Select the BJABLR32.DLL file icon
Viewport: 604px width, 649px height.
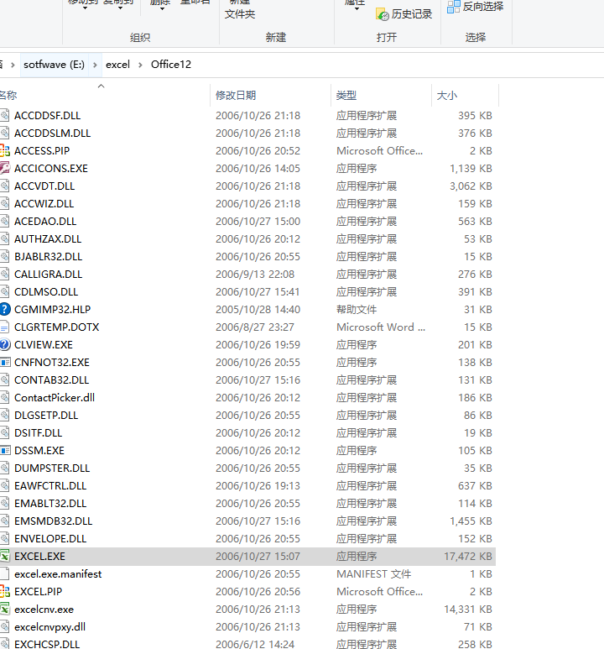(4, 257)
